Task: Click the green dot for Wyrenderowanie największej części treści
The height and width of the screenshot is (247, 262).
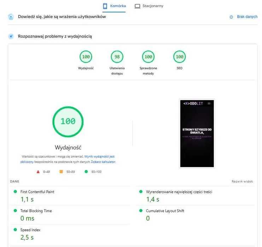Action: (141, 192)
